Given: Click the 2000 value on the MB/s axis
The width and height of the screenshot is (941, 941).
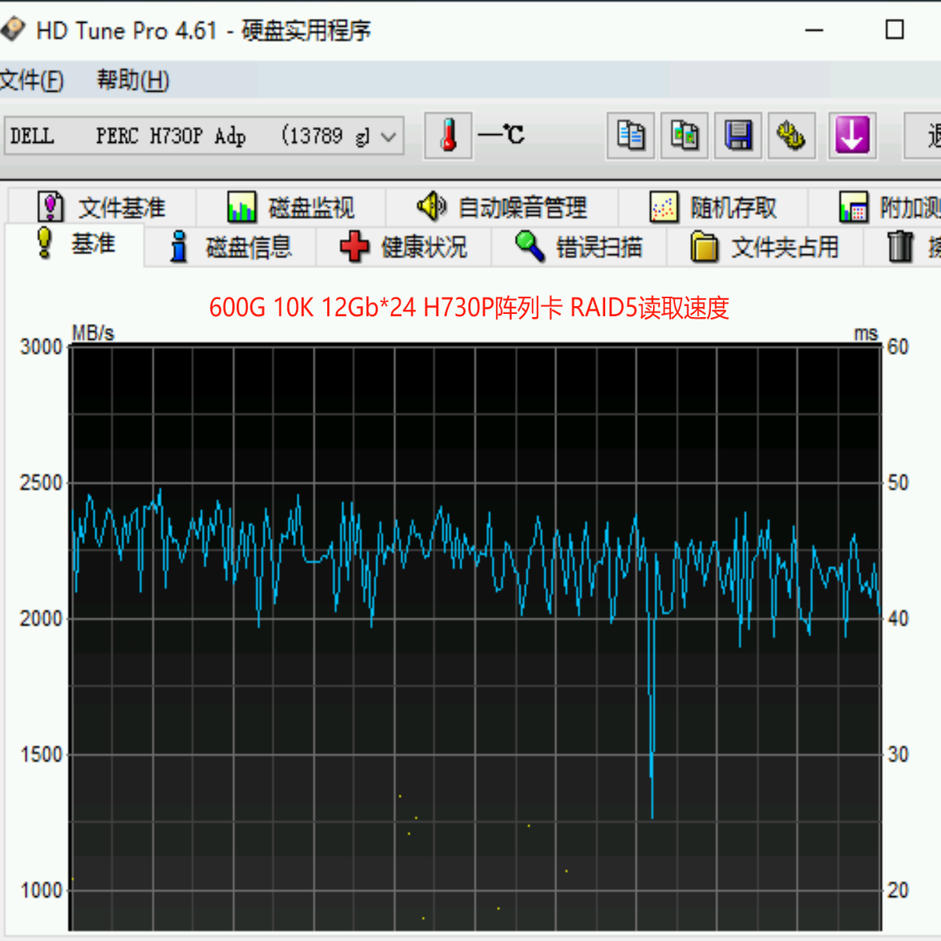Looking at the screenshot, I should (x=41, y=618).
